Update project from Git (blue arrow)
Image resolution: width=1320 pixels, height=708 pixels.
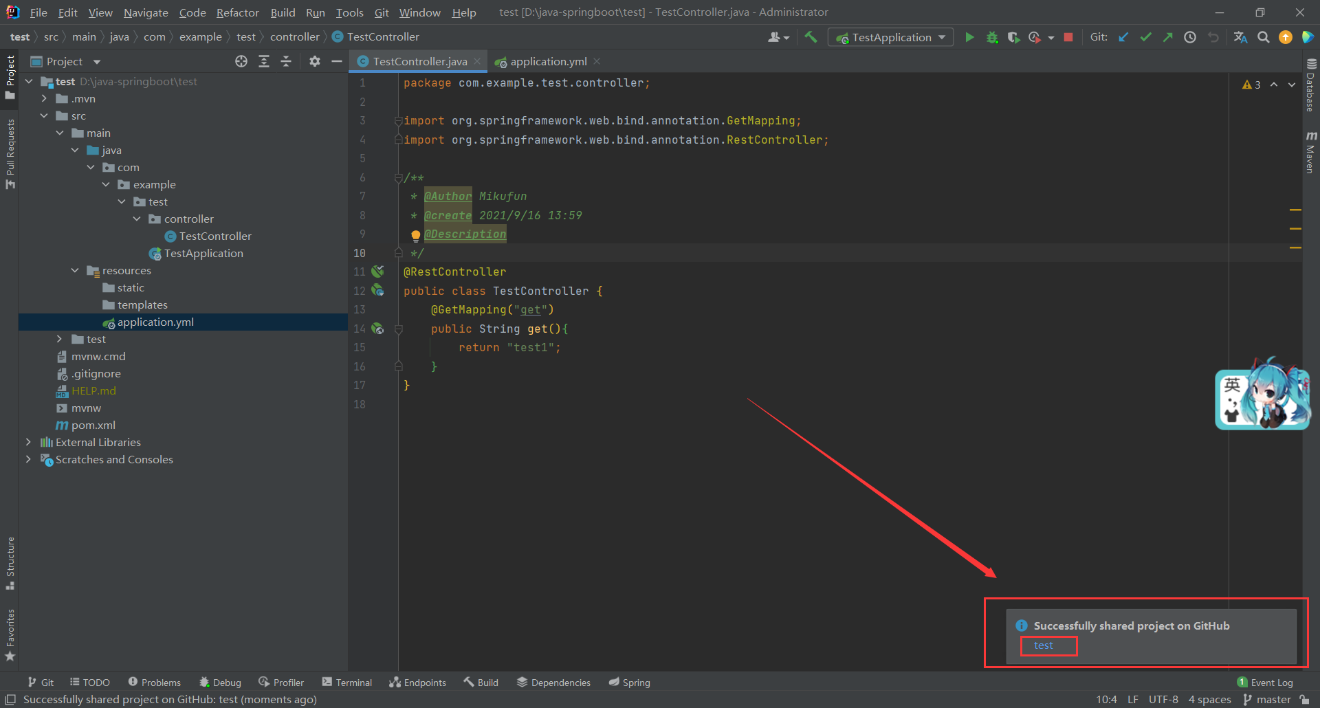click(x=1123, y=37)
